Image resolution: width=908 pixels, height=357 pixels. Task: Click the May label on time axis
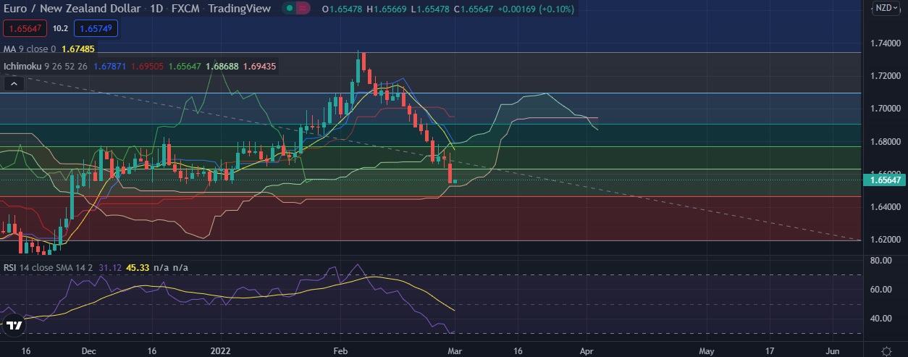[707, 350]
